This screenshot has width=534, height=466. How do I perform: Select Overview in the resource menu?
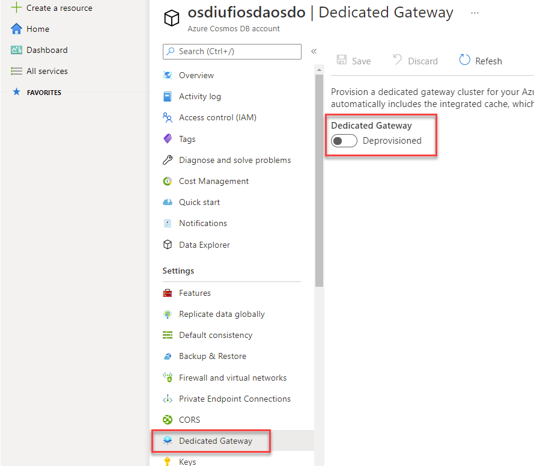(x=196, y=75)
